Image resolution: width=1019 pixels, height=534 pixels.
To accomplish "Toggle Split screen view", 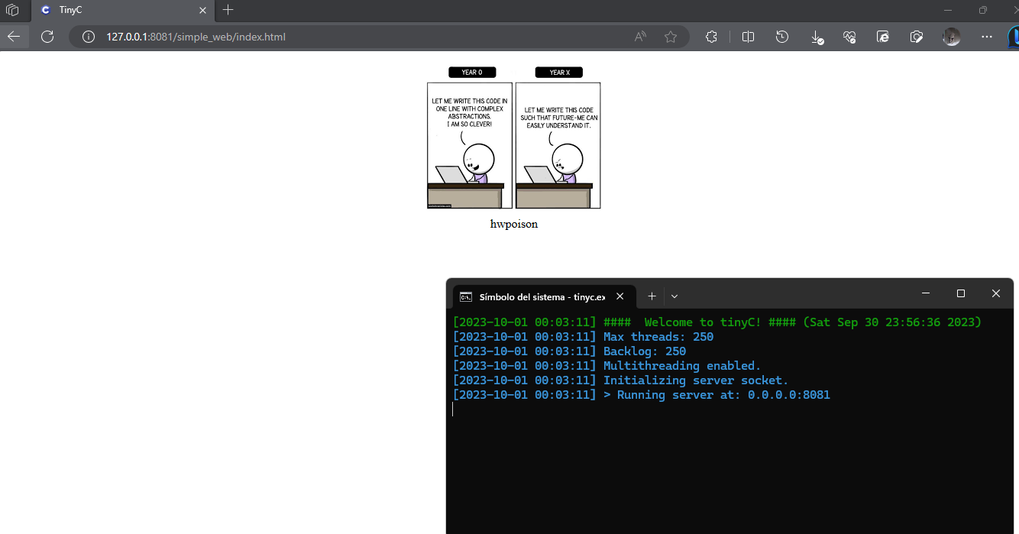I will [749, 37].
